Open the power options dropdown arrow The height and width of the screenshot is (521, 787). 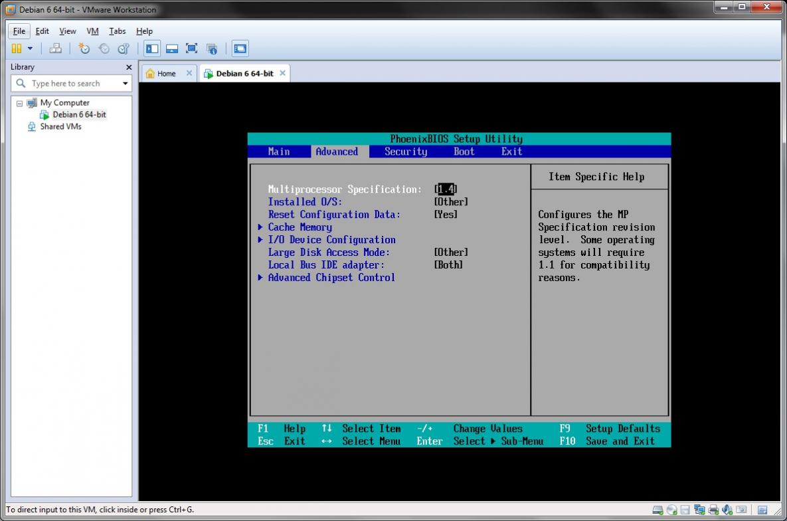[x=30, y=49]
